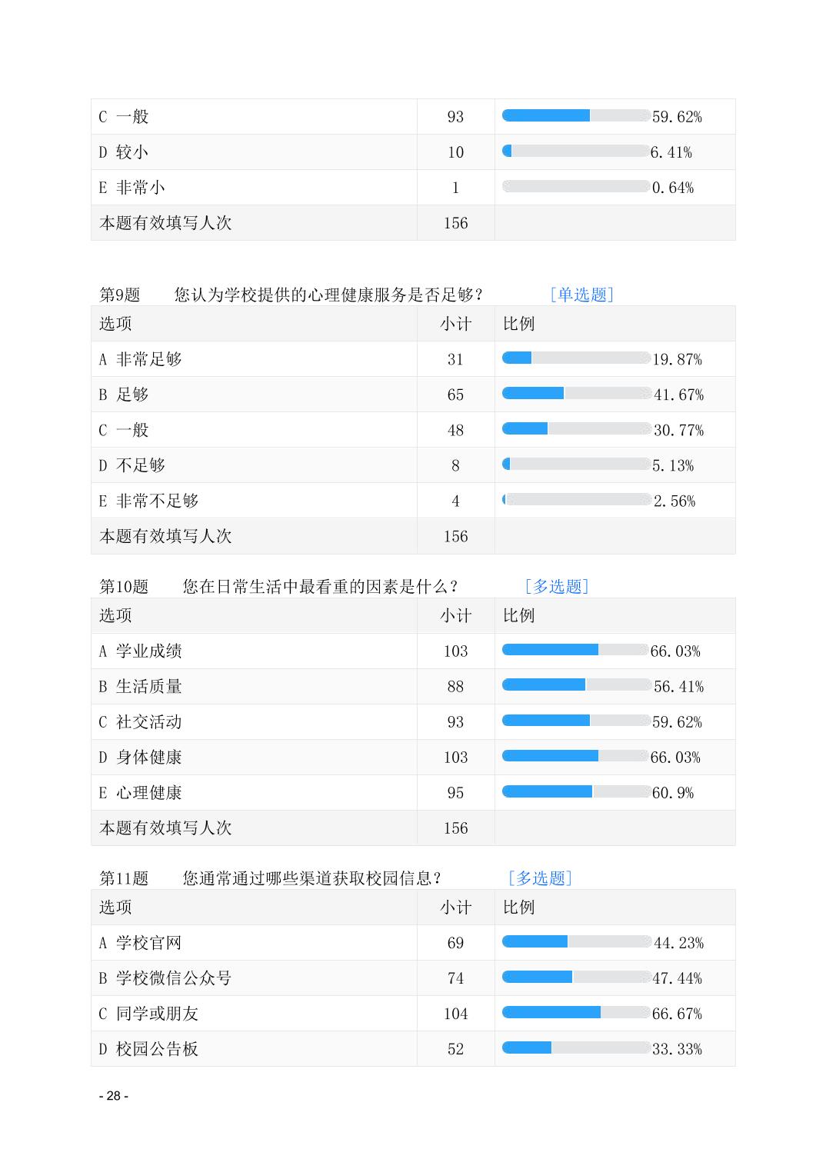
Task: Click page number 28 footer
Action: tap(114, 1096)
